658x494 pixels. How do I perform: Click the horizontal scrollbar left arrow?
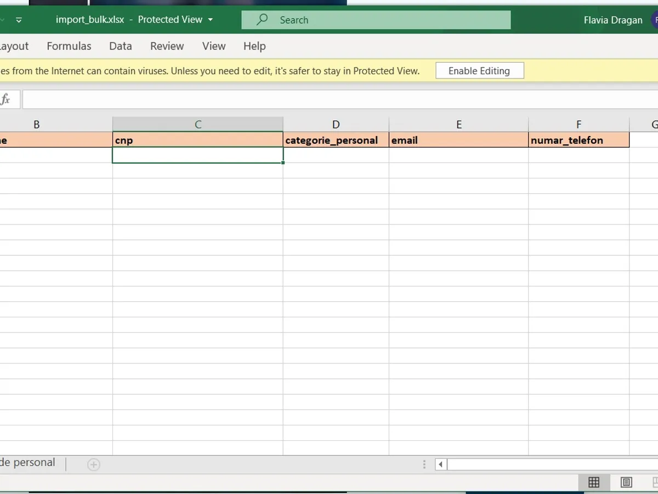440,465
